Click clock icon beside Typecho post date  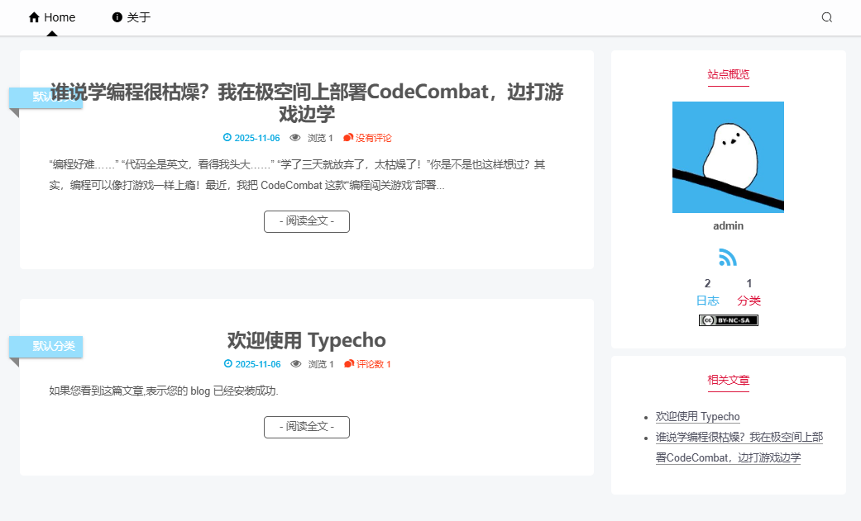228,364
